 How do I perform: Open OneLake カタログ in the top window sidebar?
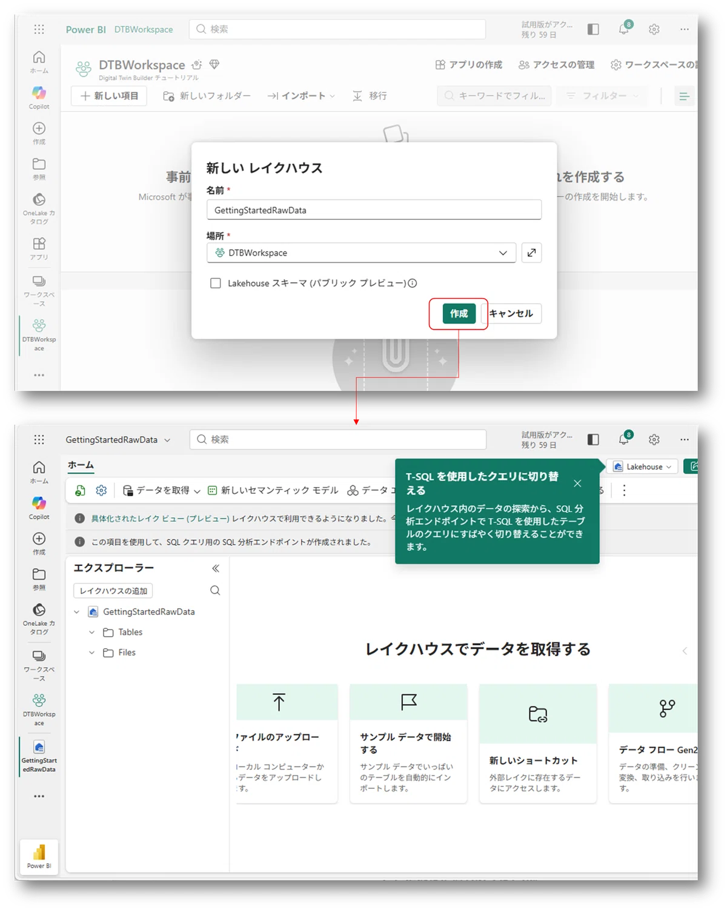[x=39, y=208]
